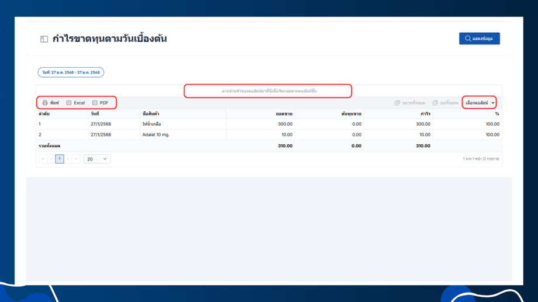Image resolution: width=538 pixels, height=302 pixels.
Task: Click total ยอดขาย 310.00 in summary row
Action: tap(285, 146)
